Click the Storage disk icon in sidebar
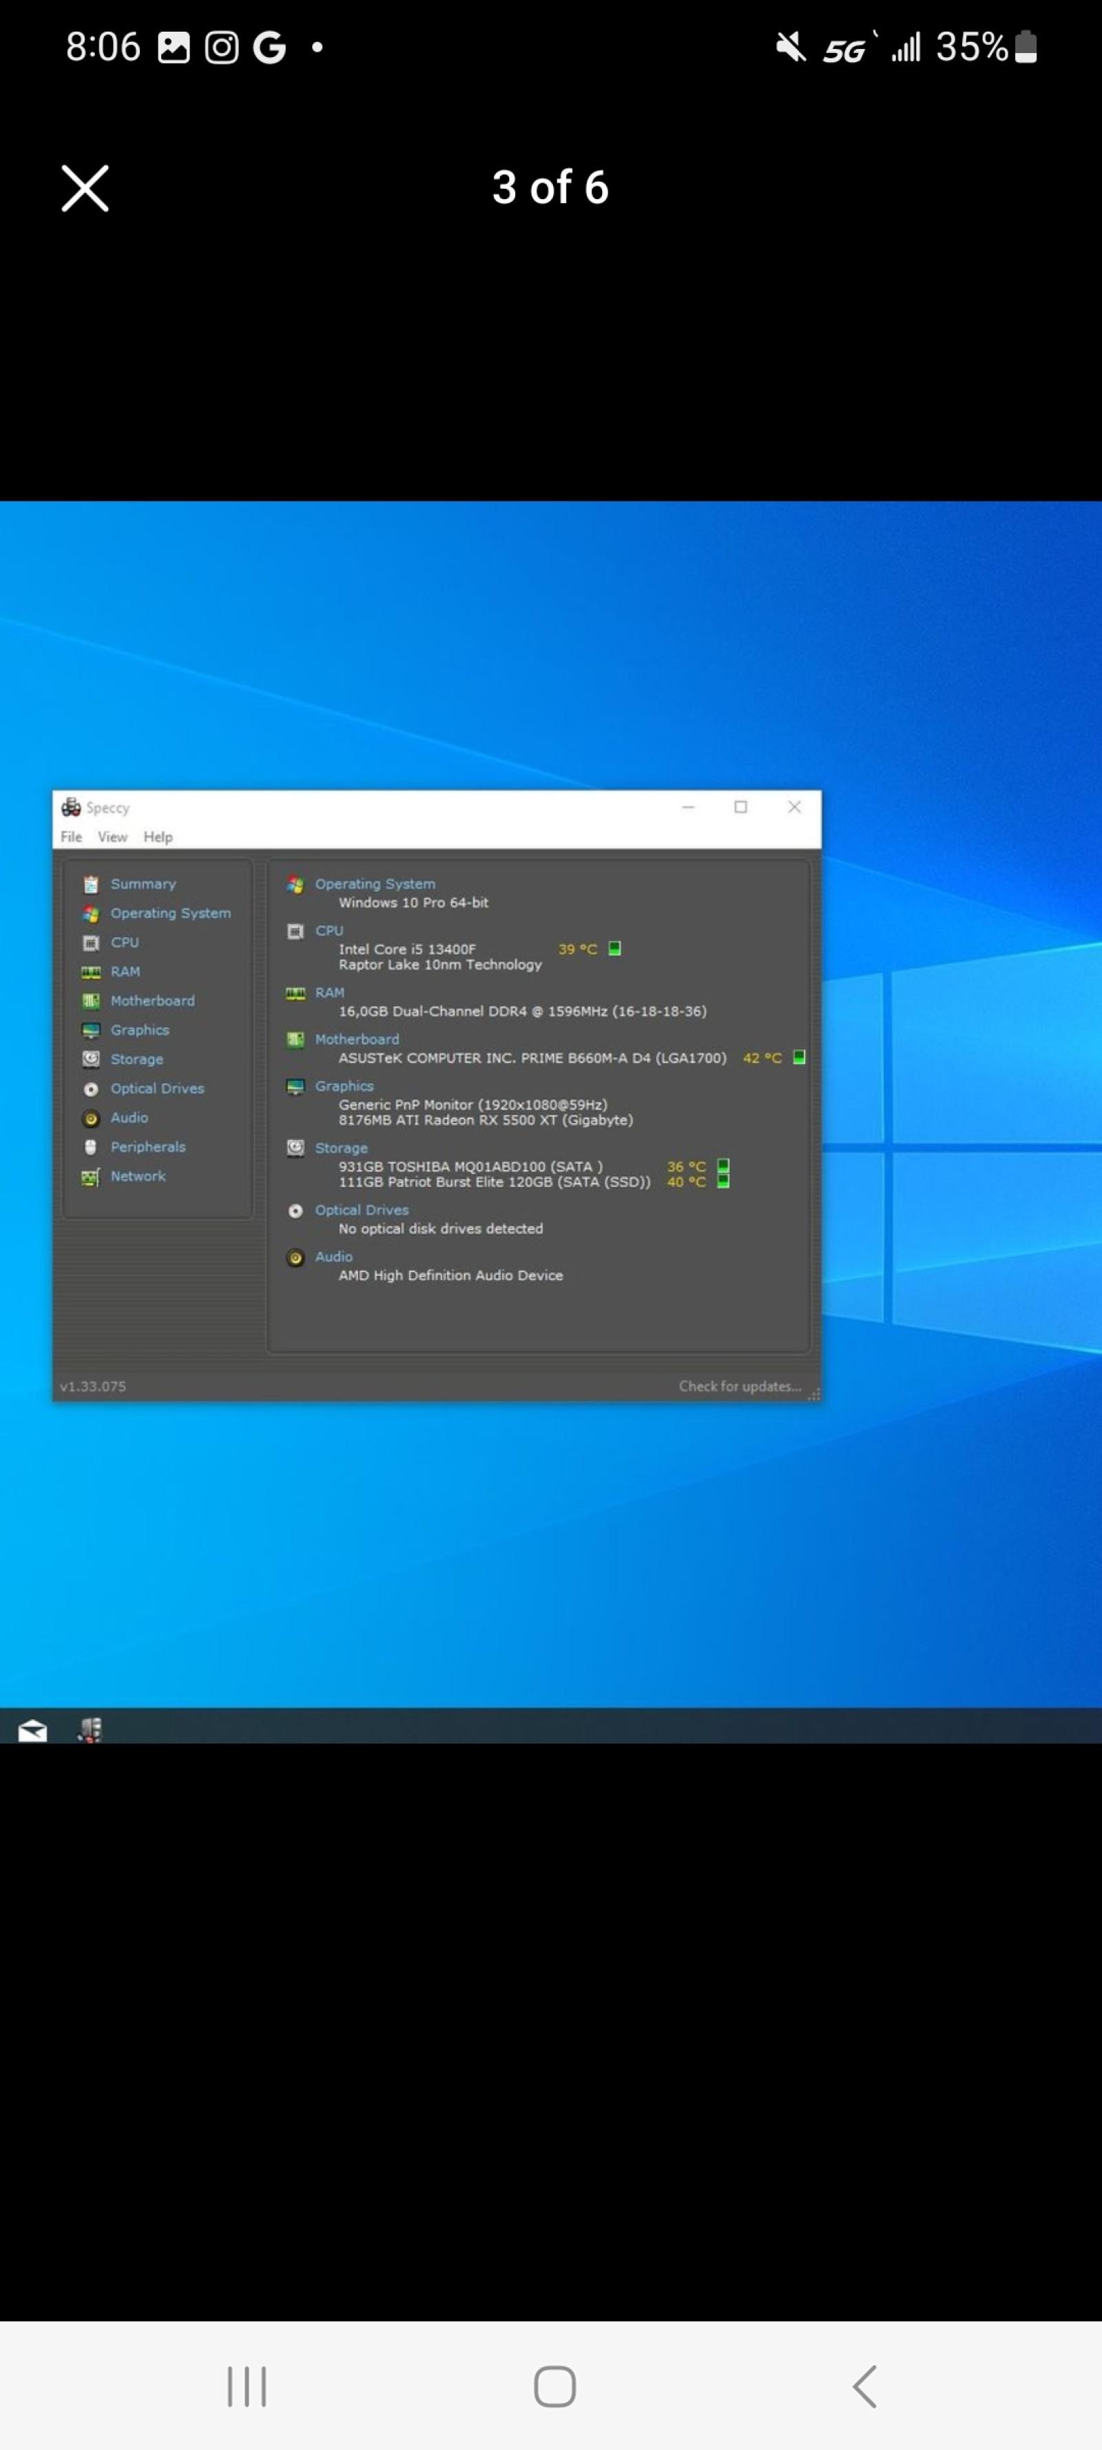1102x2450 pixels. coord(90,1060)
